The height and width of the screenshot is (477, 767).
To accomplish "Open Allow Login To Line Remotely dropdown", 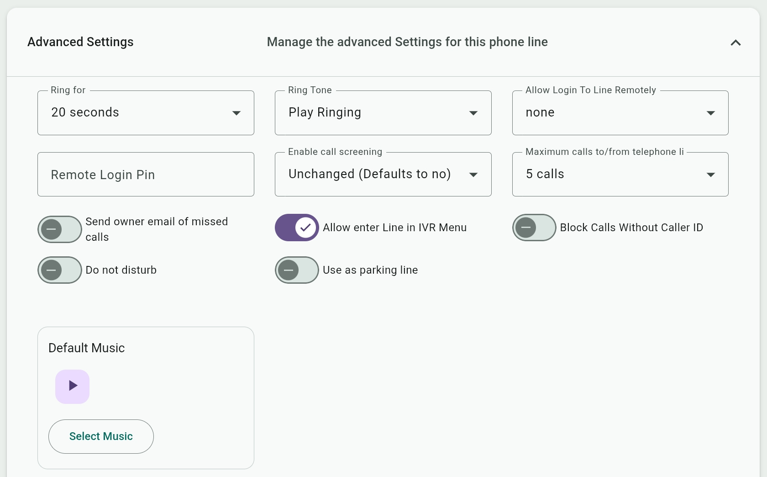I will click(x=620, y=113).
